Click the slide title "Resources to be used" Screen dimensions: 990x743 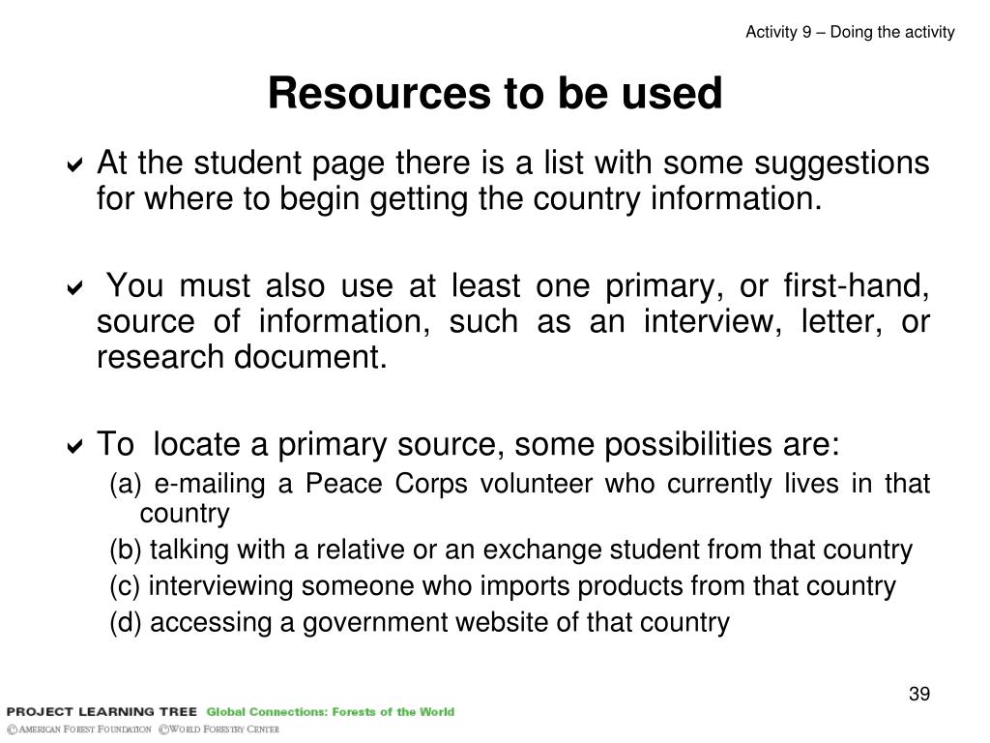point(495,94)
